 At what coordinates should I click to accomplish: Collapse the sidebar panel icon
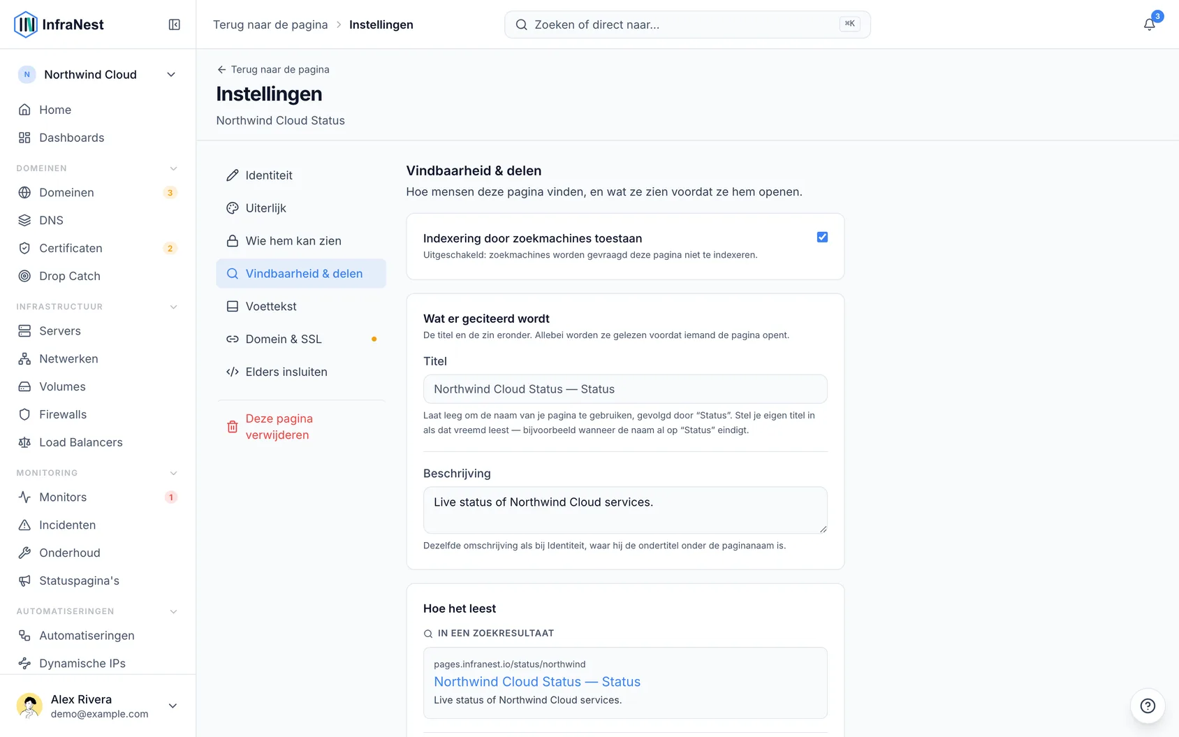pyautogui.click(x=175, y=24)
